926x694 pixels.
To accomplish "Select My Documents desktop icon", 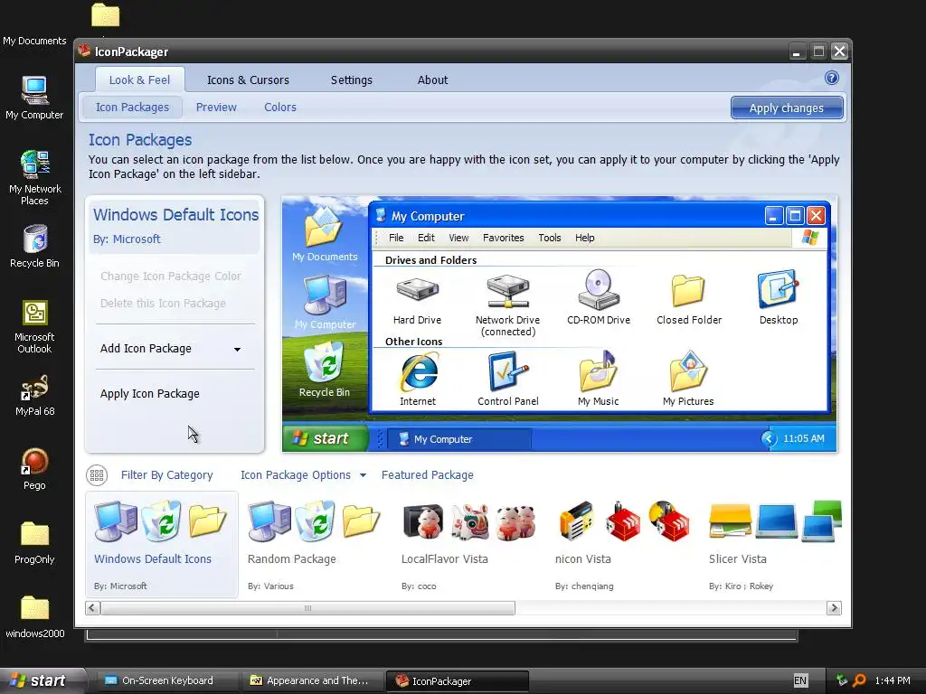I will tap(34, 42).
